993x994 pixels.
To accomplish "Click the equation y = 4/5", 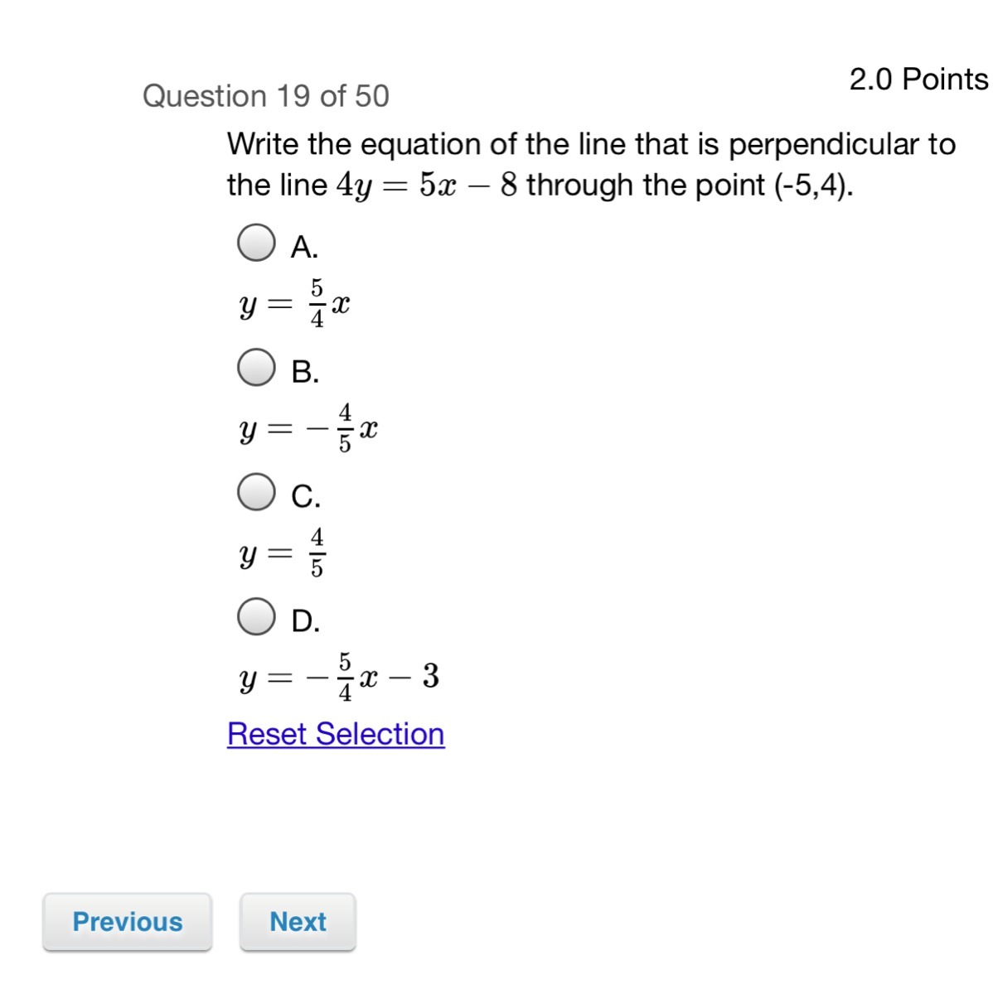I will tap(282, 552).
